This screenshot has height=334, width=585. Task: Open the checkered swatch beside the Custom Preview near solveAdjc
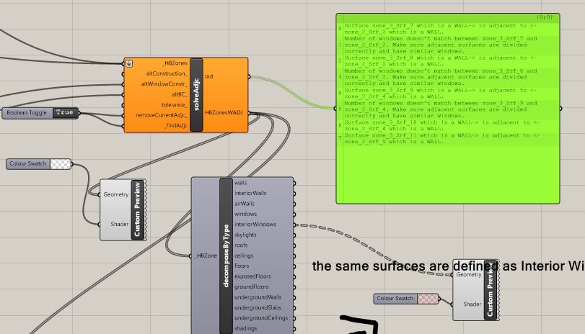pos(61,164)
